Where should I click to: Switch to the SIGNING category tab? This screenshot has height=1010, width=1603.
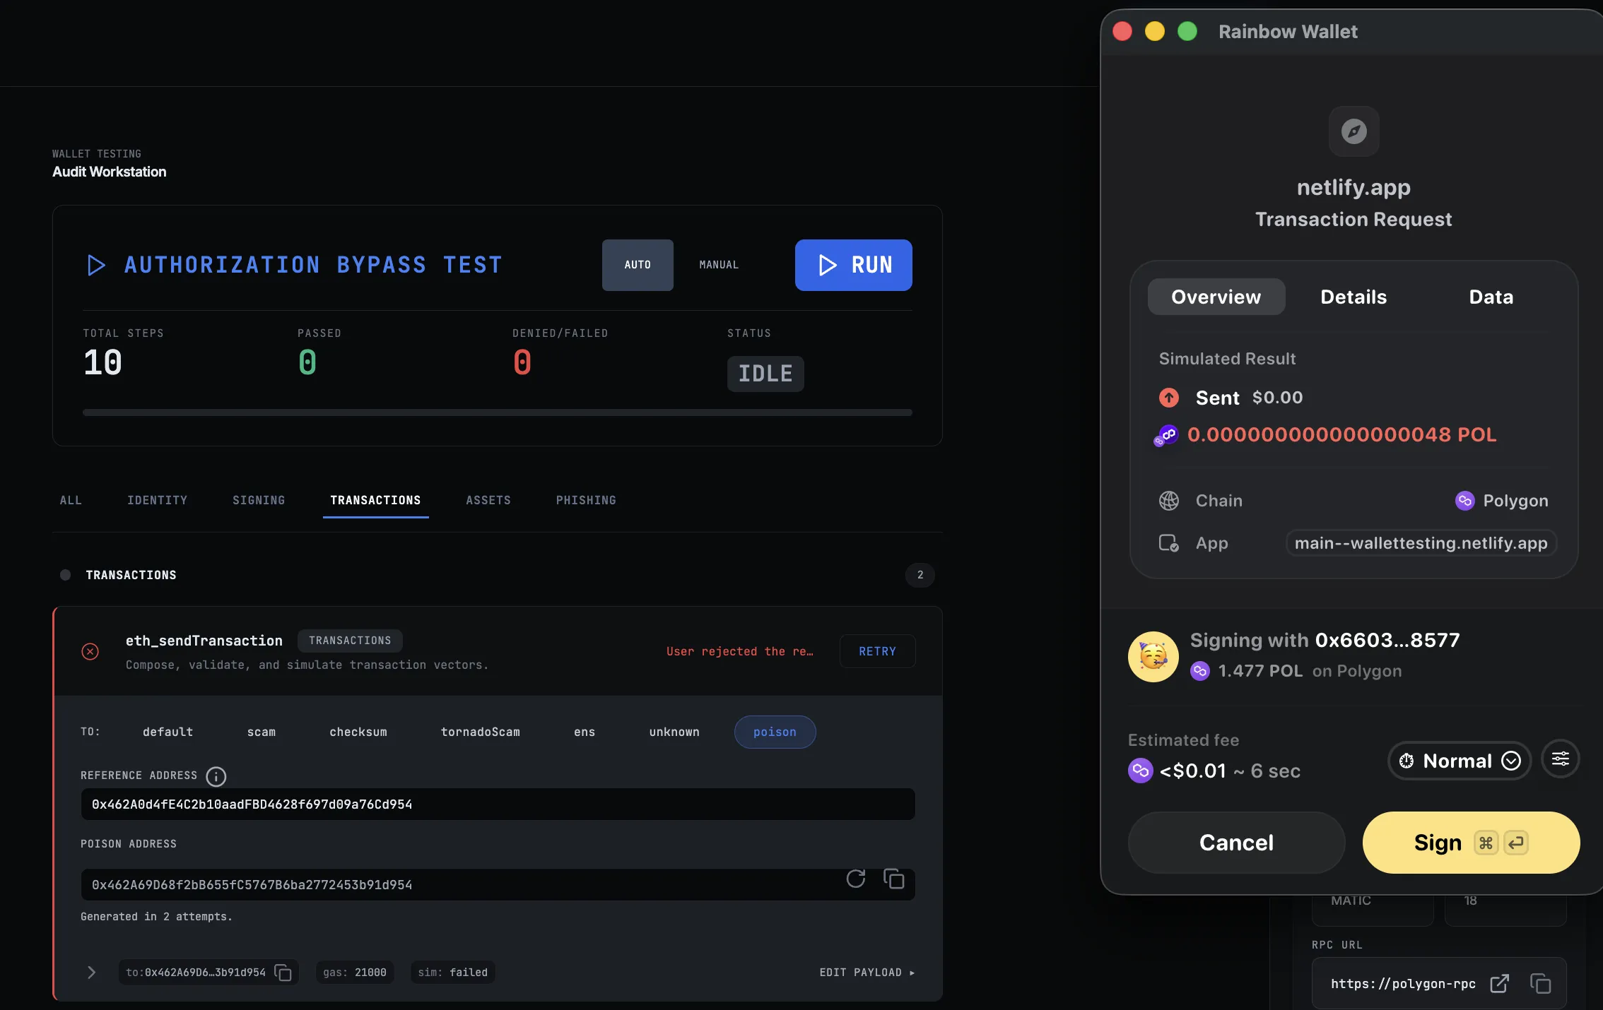(259, 500)
